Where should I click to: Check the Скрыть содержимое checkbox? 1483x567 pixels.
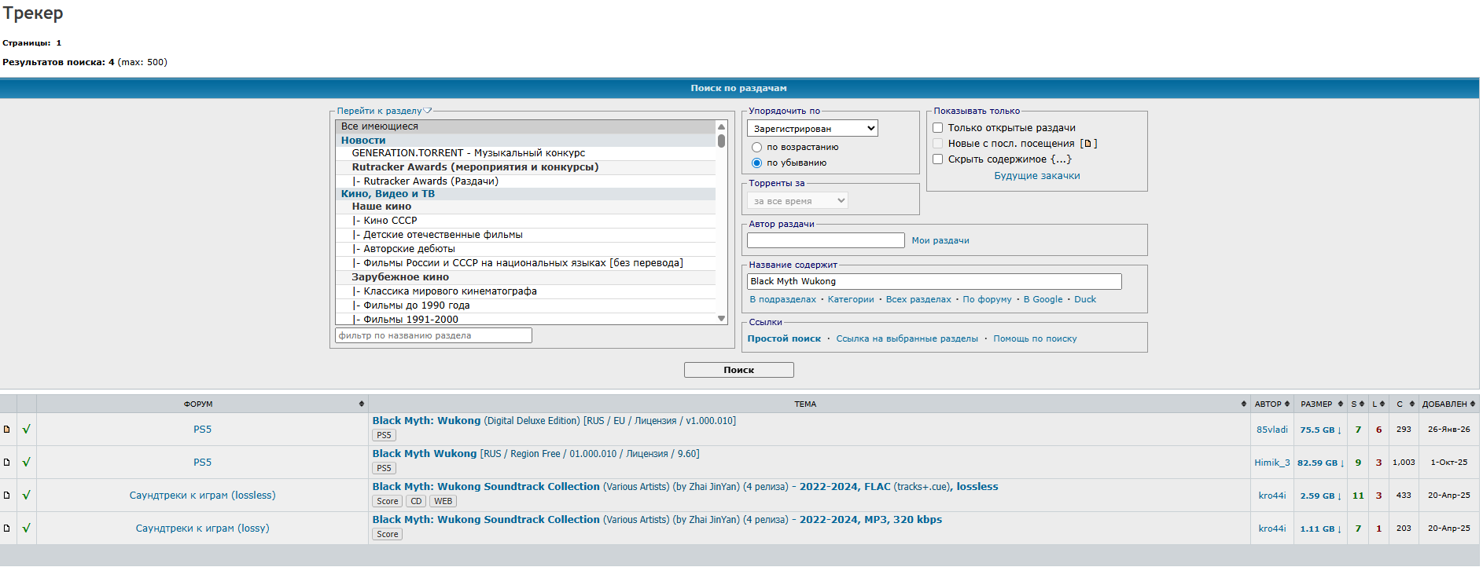coord(937,159)
